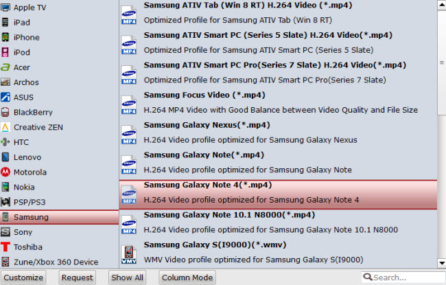Click MP4 icon for ATIV Smart PC Series 5
The height and width of the screenshot is (285, 446).
pos(129,45)
